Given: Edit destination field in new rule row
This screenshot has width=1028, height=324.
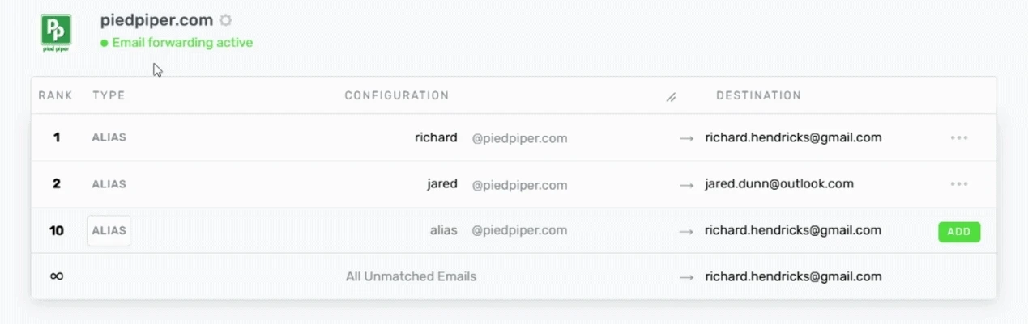Looking at the screenshot, I should [x=793, y=230].
